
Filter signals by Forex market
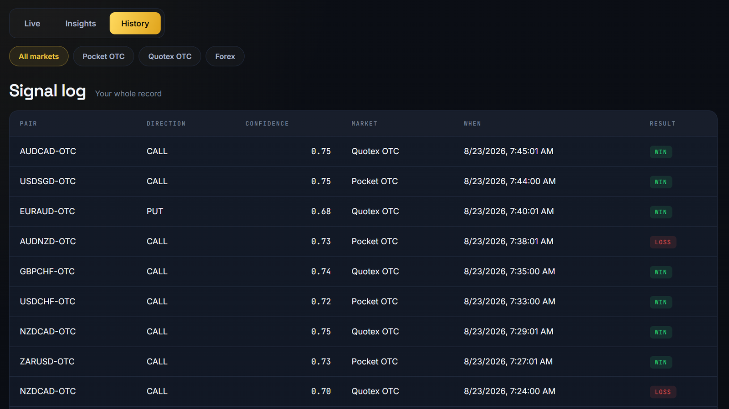[225, 56]
